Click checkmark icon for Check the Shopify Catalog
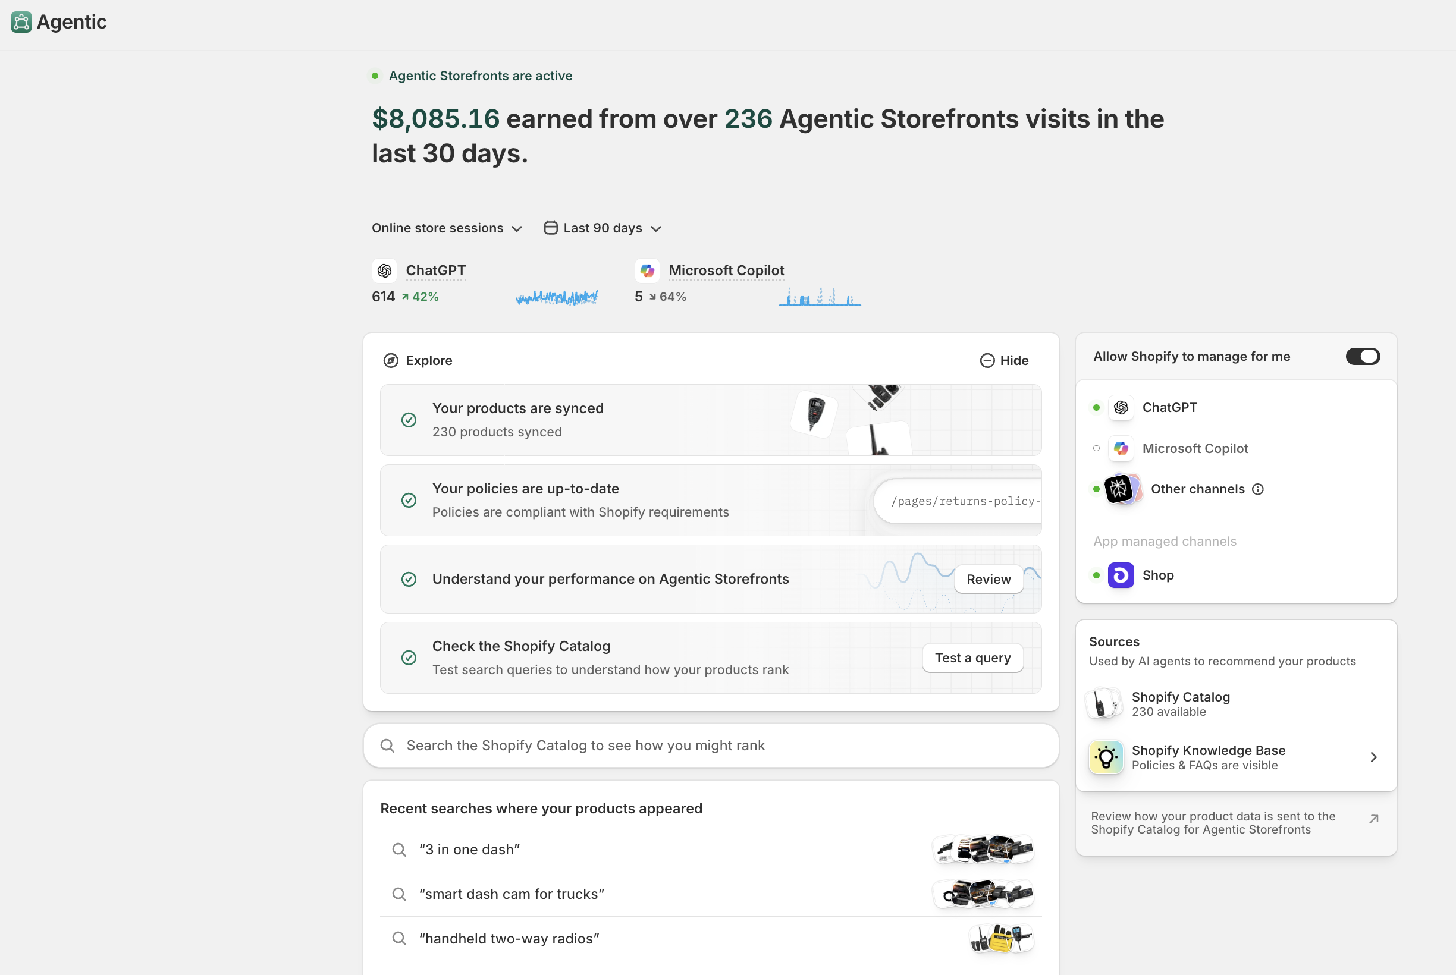Image resolution: width=1456 pixels, height=975 pixels. point(409,658)
